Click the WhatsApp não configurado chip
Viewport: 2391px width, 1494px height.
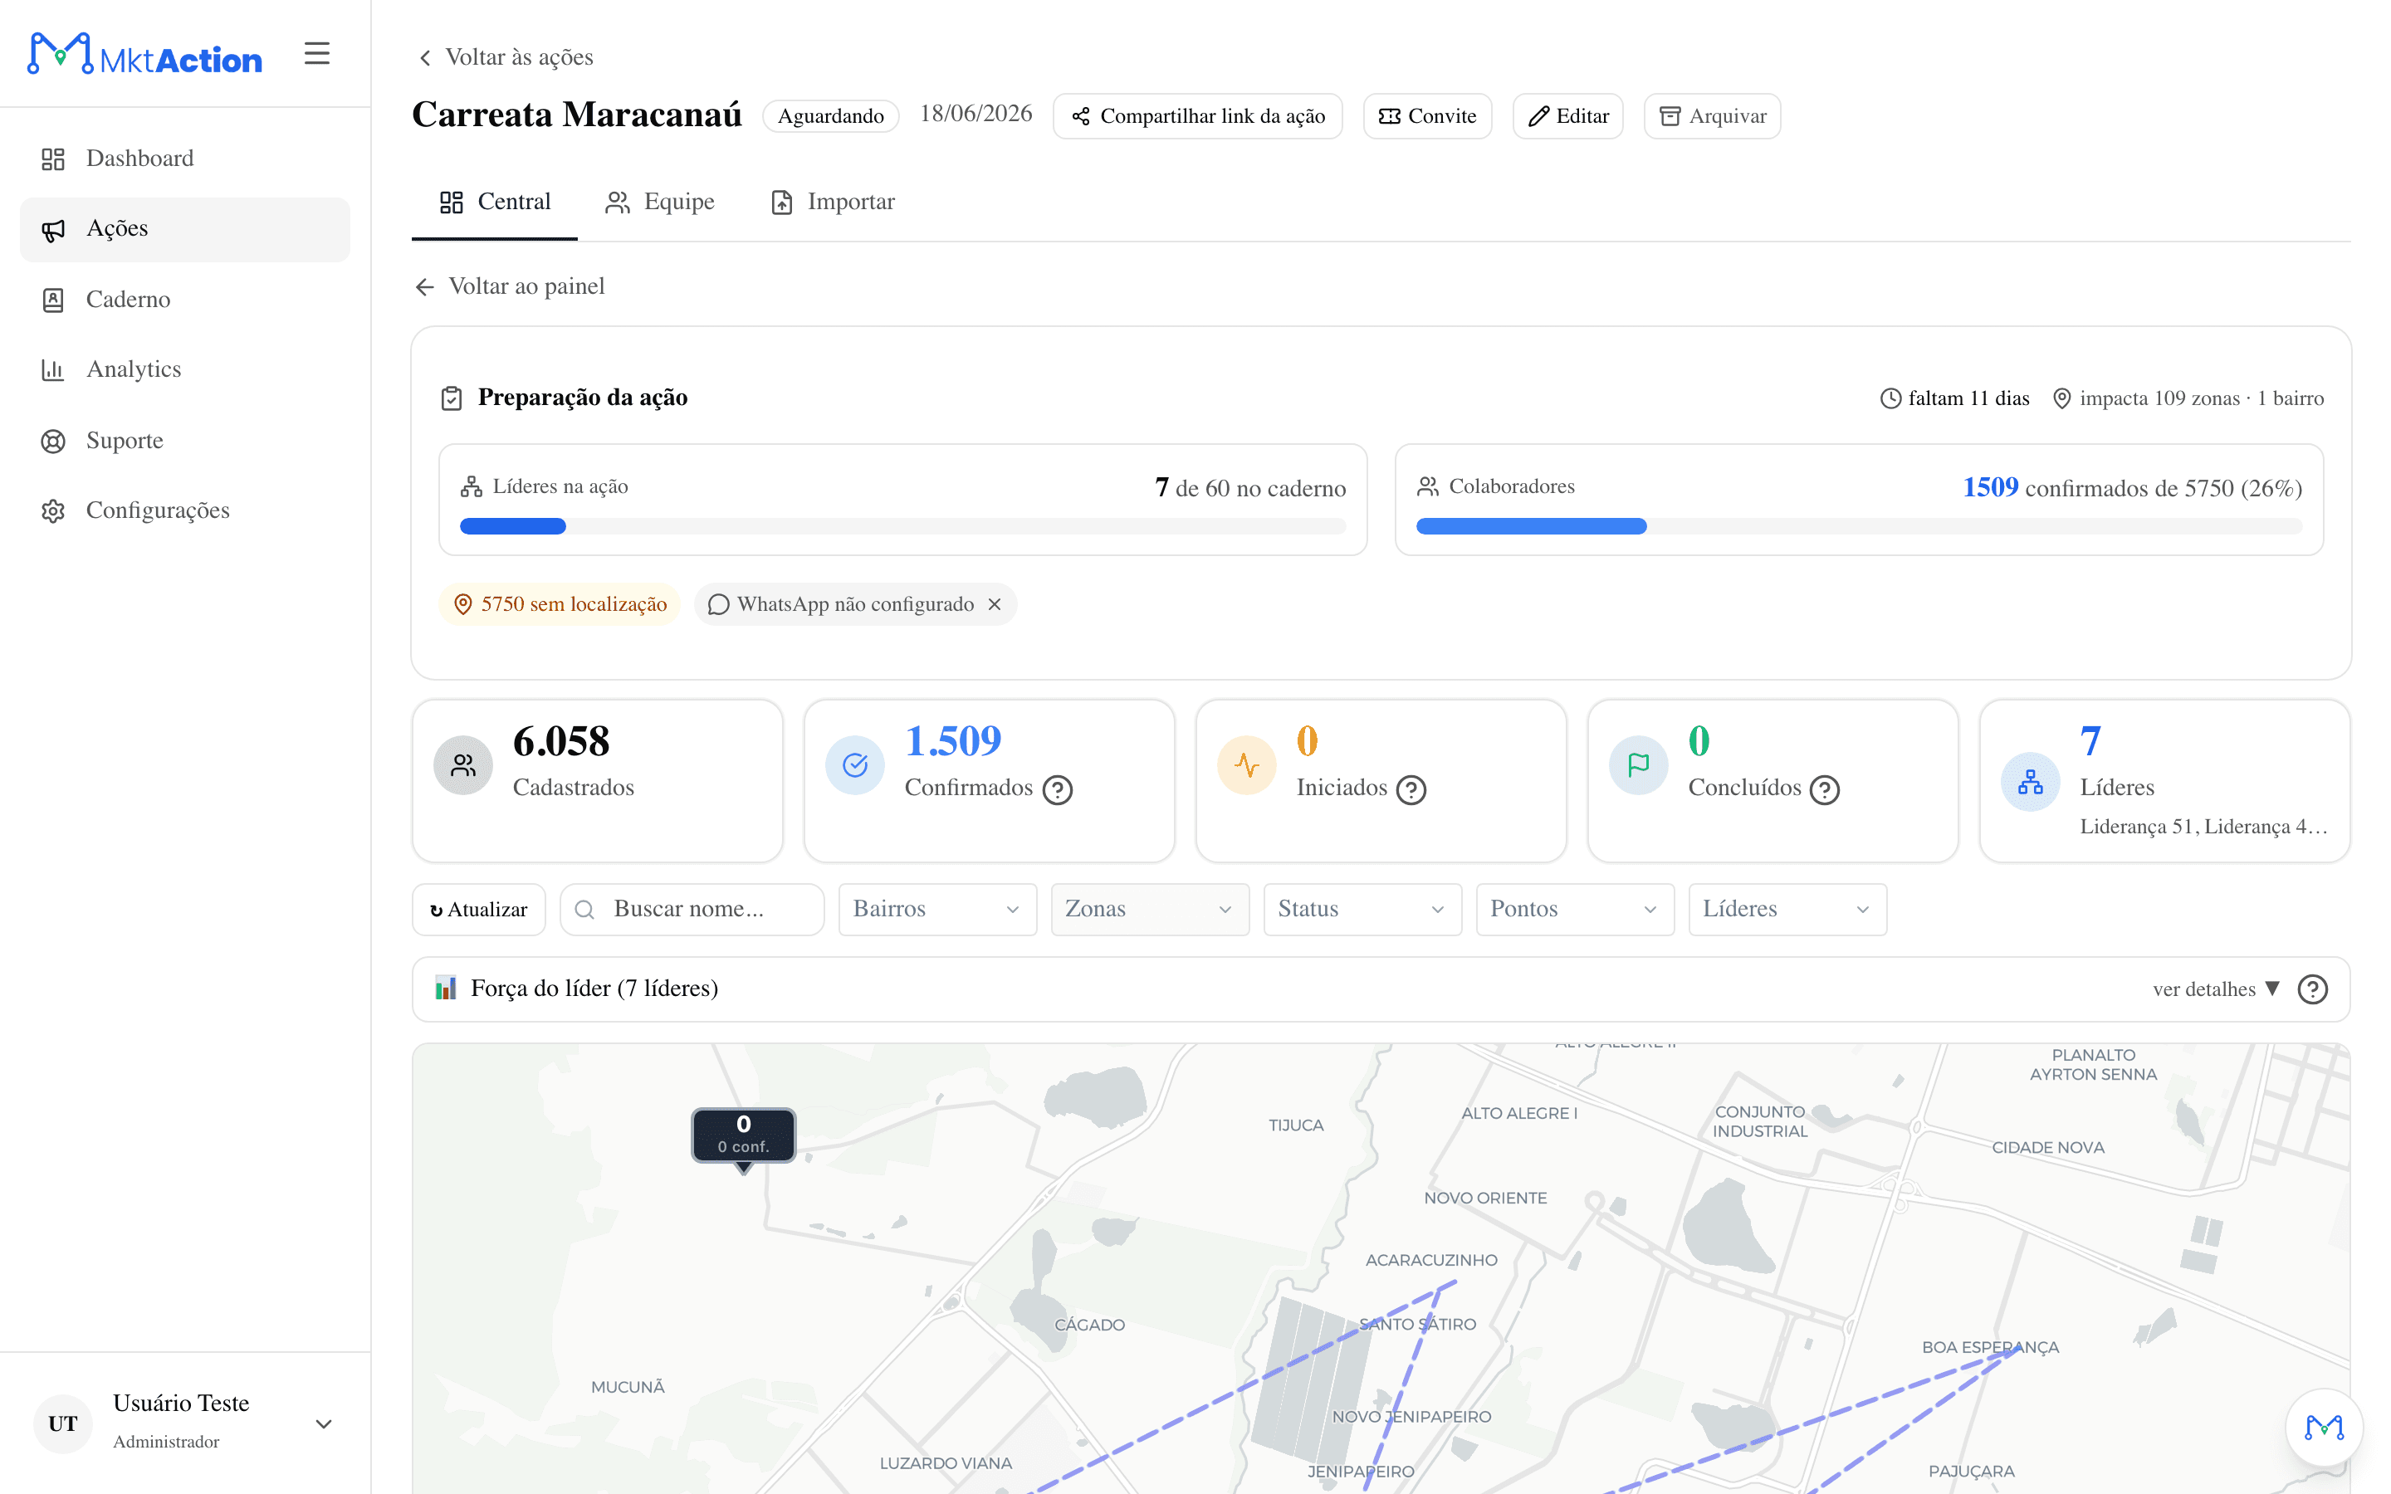pyautogui.click(x=856, y=605)
